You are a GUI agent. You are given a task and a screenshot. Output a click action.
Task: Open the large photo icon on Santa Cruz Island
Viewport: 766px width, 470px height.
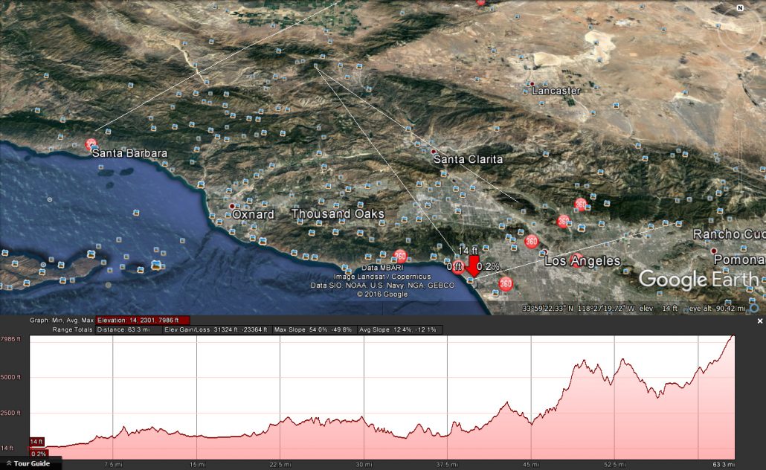pos(156,265)
